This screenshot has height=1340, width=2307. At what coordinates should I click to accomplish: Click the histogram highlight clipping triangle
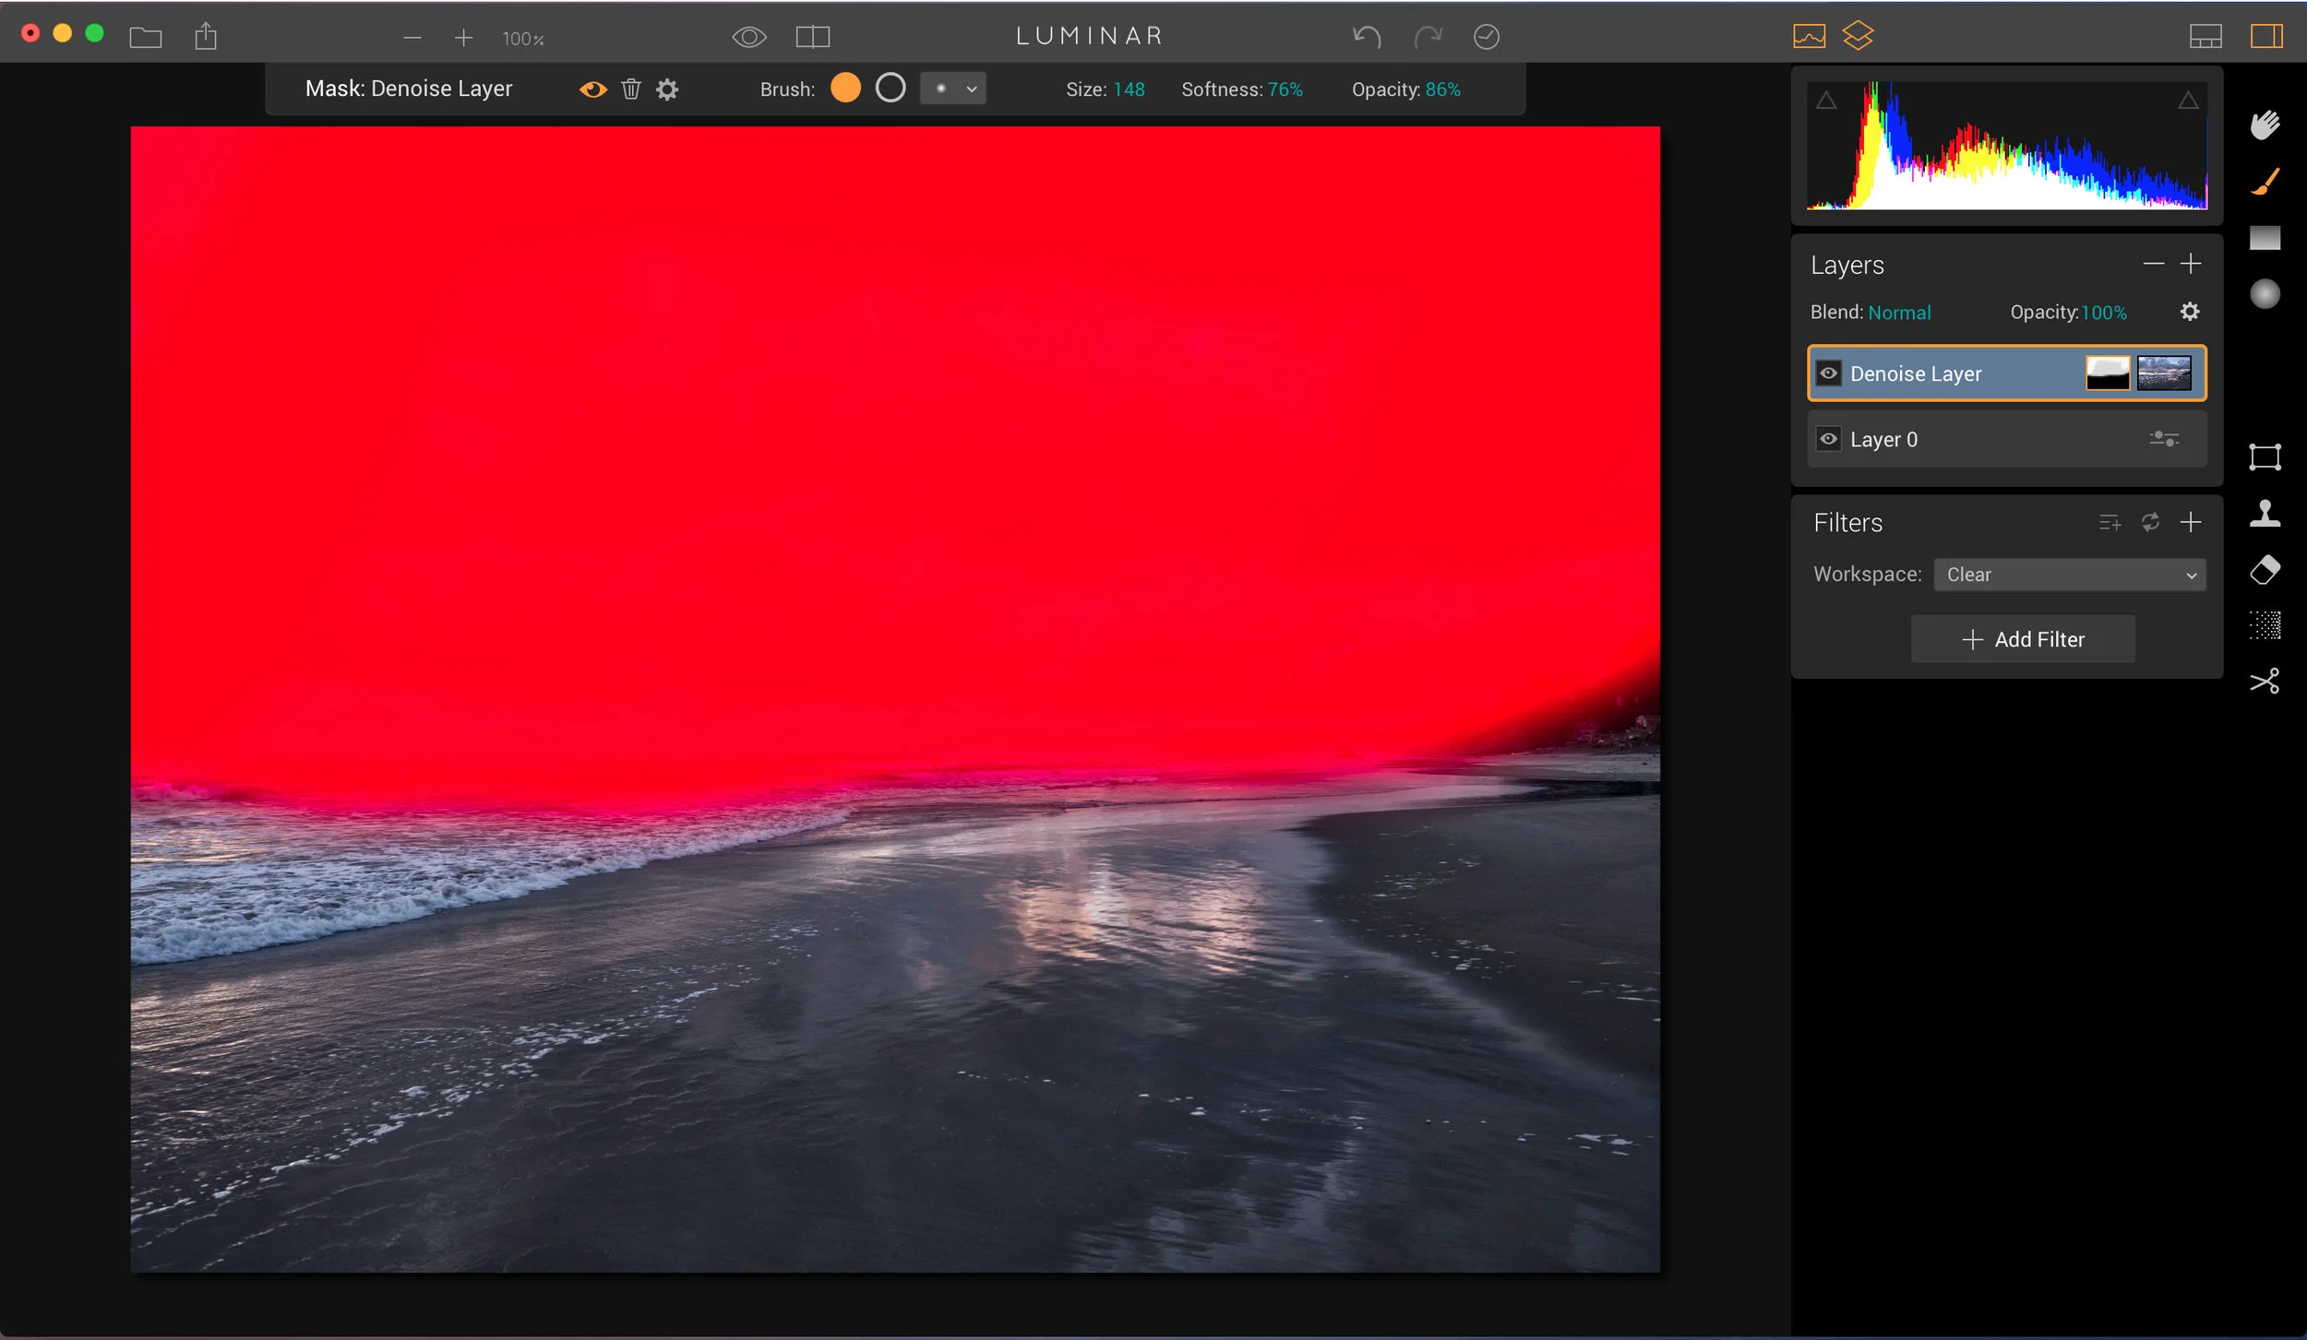pyautogui.click(x=2188, y=100)
